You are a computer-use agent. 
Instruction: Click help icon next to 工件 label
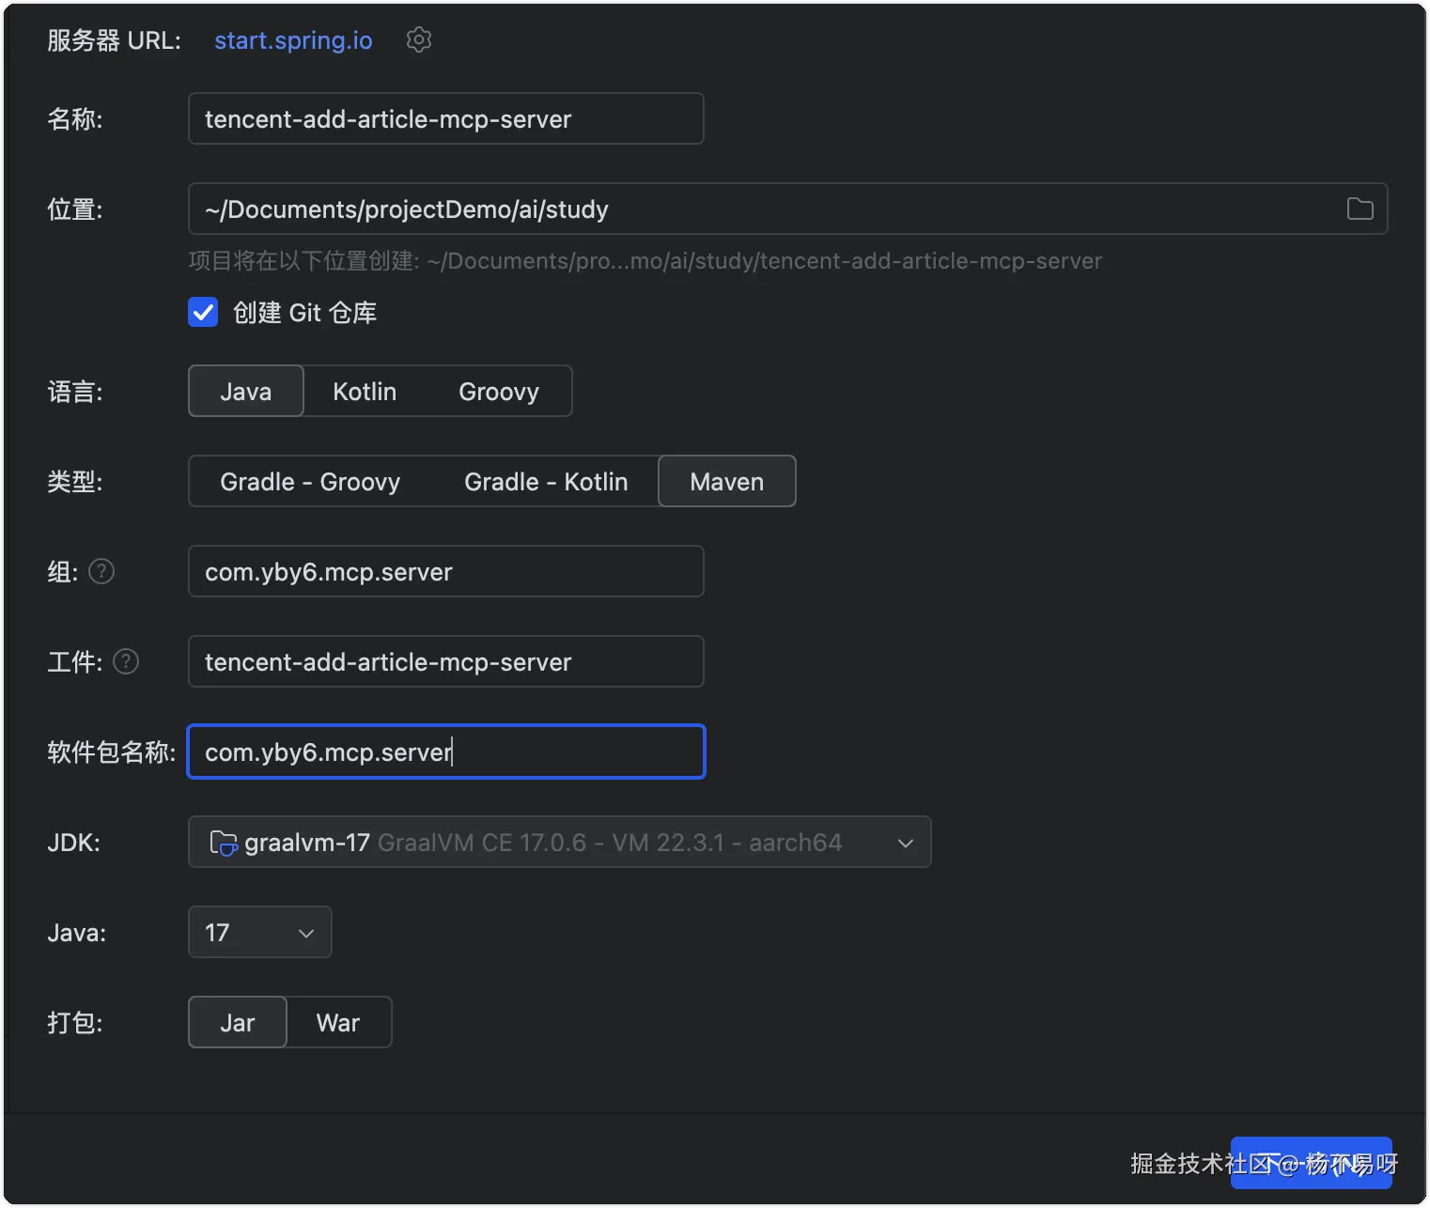coord(126,661)
